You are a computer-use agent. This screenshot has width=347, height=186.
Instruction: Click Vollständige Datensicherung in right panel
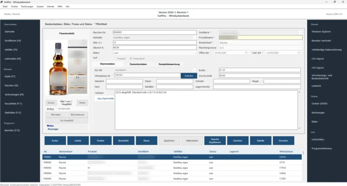327,50
